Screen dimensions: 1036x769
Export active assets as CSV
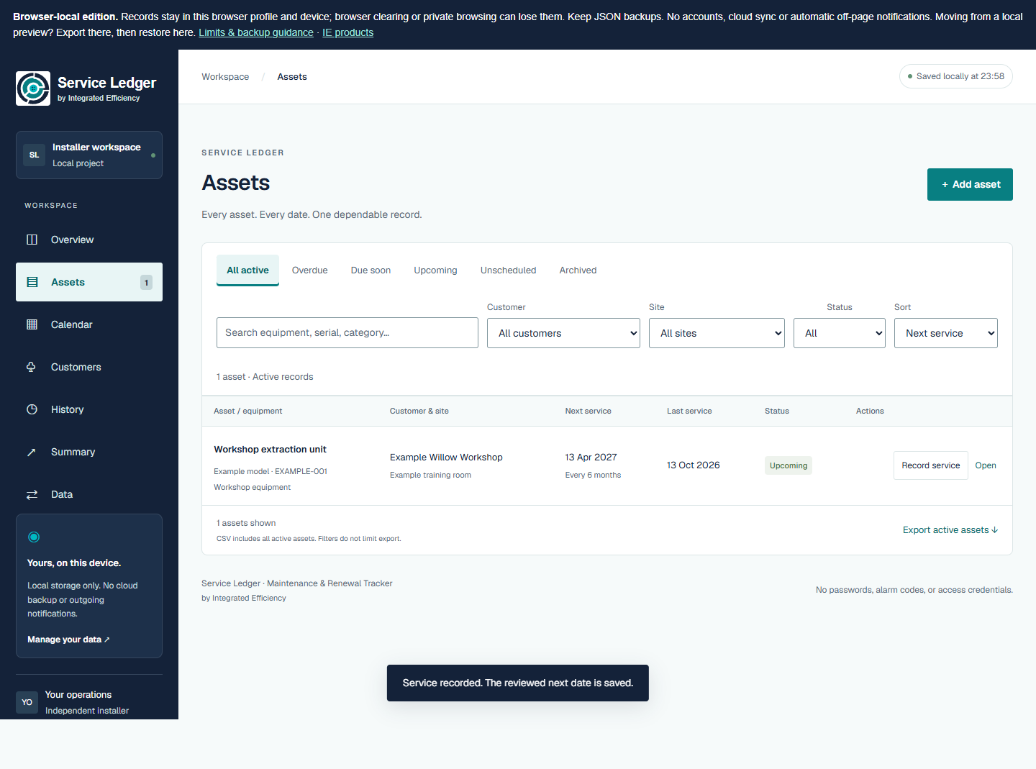click(x=950, y=530)
